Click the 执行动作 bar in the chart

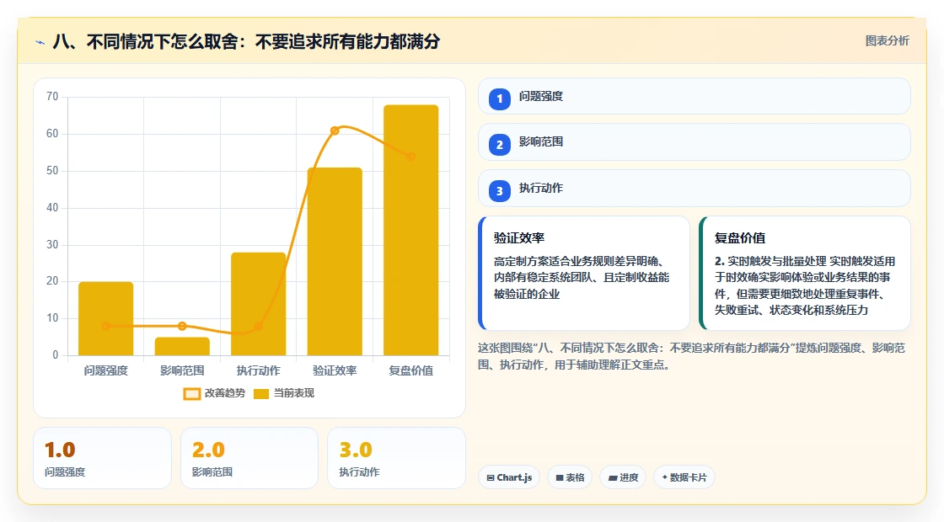pyautogui.click(x=258, y=304)
